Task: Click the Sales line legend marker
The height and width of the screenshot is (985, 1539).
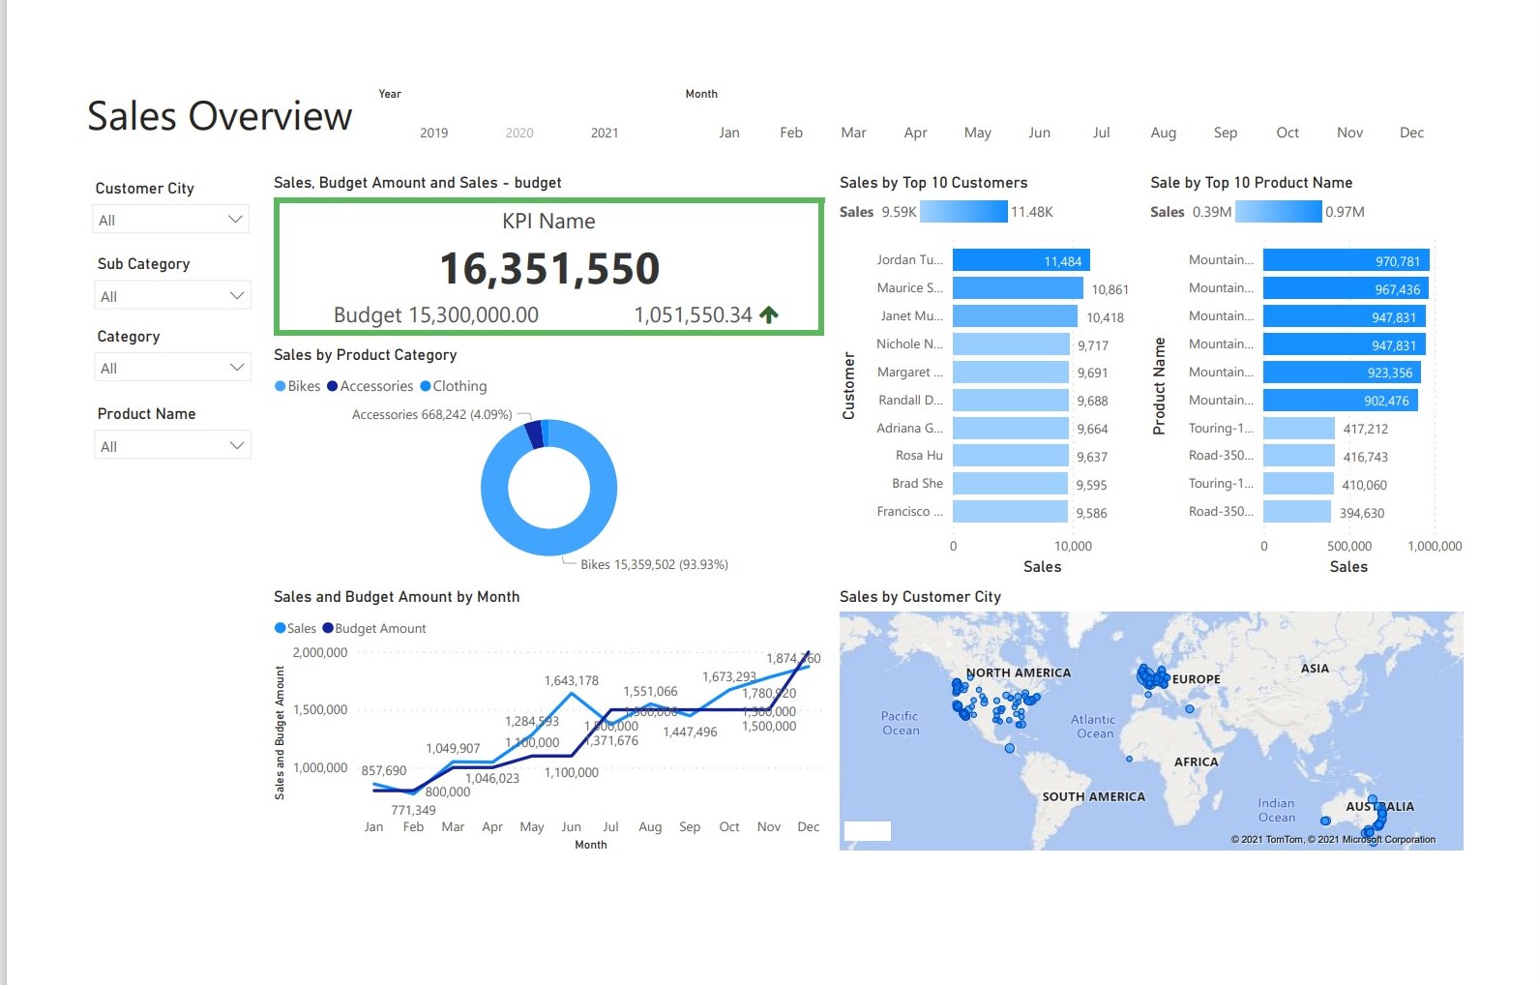Action: (281, 628)
